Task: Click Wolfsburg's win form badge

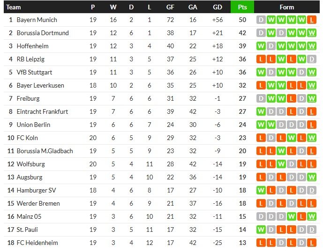Action: [x=281, y=164]
